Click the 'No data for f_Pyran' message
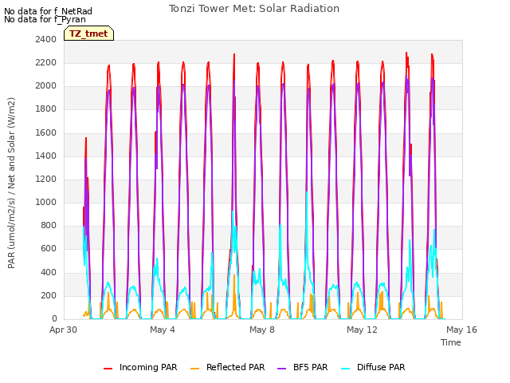 (x=45, y=19)
